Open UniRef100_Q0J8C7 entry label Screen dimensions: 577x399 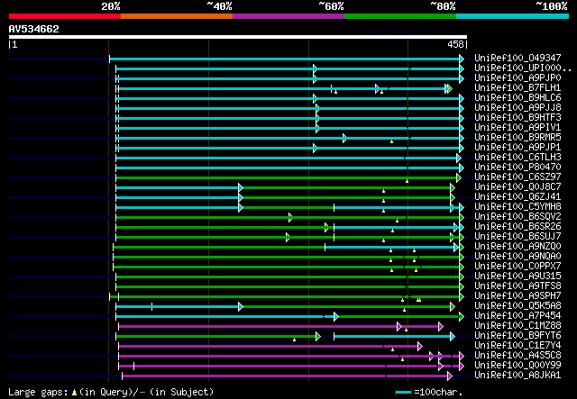tap(517, 187)
